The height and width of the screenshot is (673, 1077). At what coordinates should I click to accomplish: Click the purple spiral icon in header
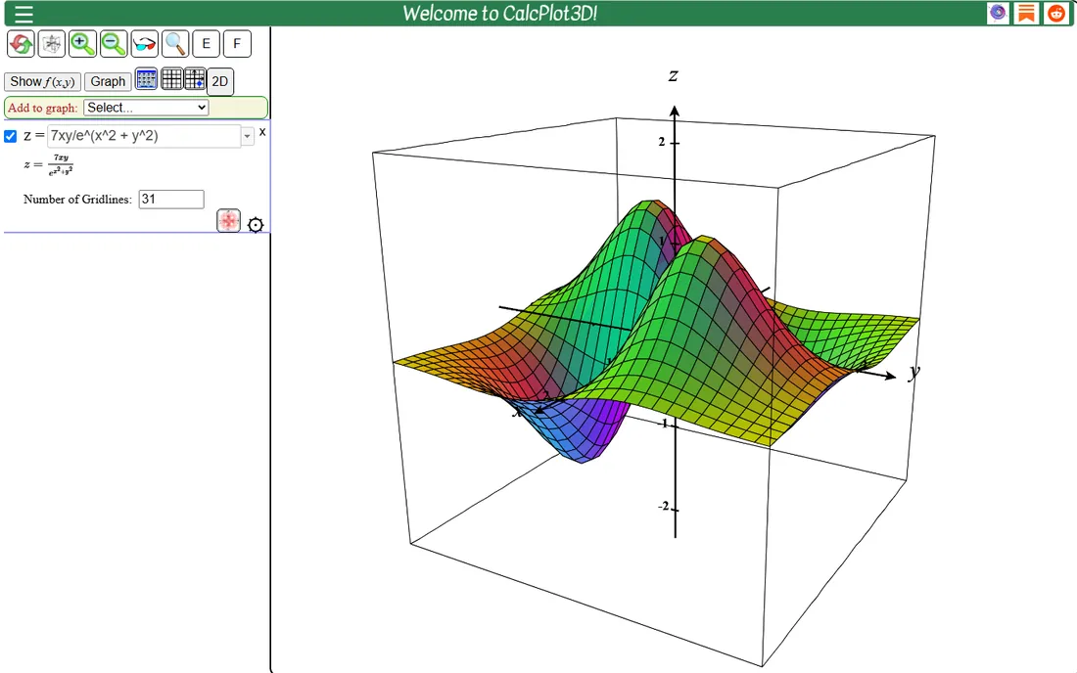(998, 13)
